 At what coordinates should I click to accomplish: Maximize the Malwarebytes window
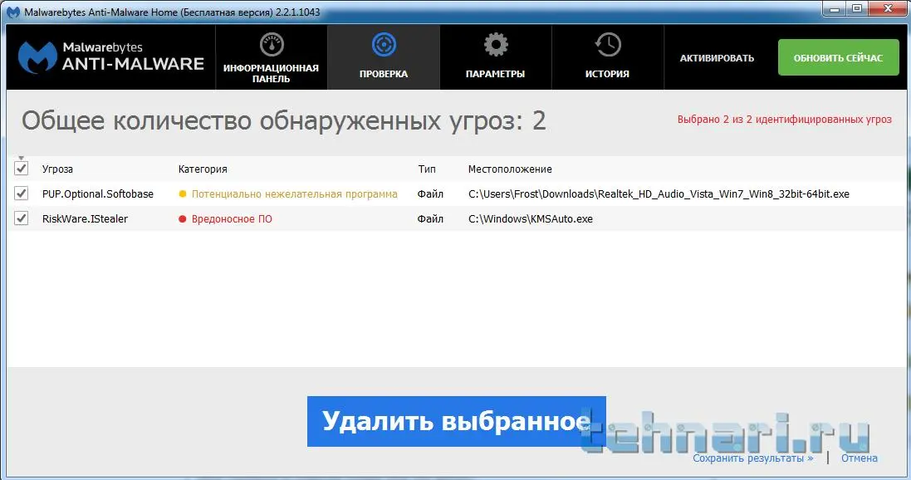pos(857,8)
